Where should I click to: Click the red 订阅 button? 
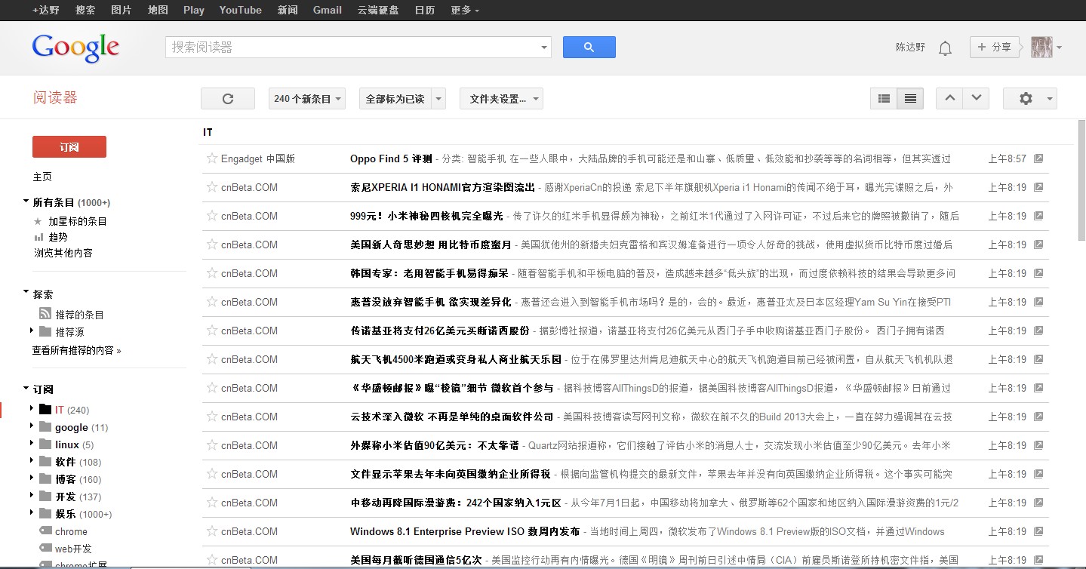click(x=69, y=147)
